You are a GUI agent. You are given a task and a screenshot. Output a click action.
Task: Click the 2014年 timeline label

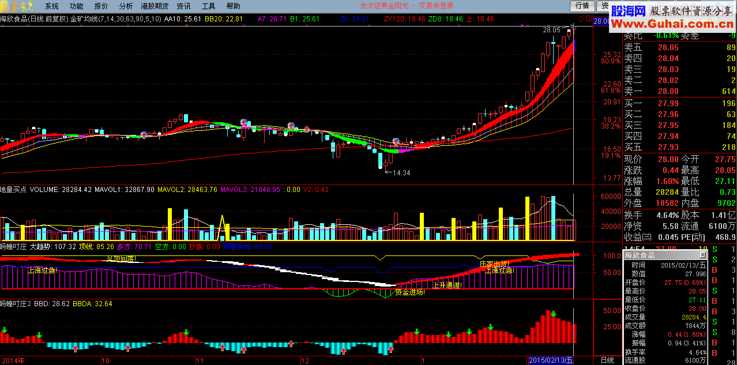pyautogui.click(x=13, y=360)
